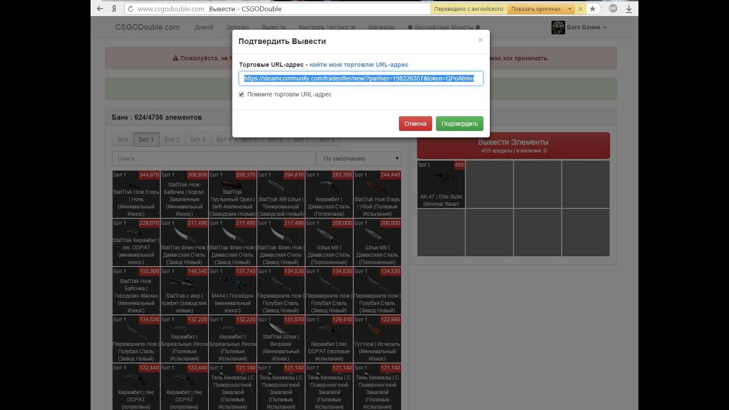The image size is (729, 410).
Task: Select StatTrak Пустынный Орел Веб-Малиновый item
Action: point(232,194)
